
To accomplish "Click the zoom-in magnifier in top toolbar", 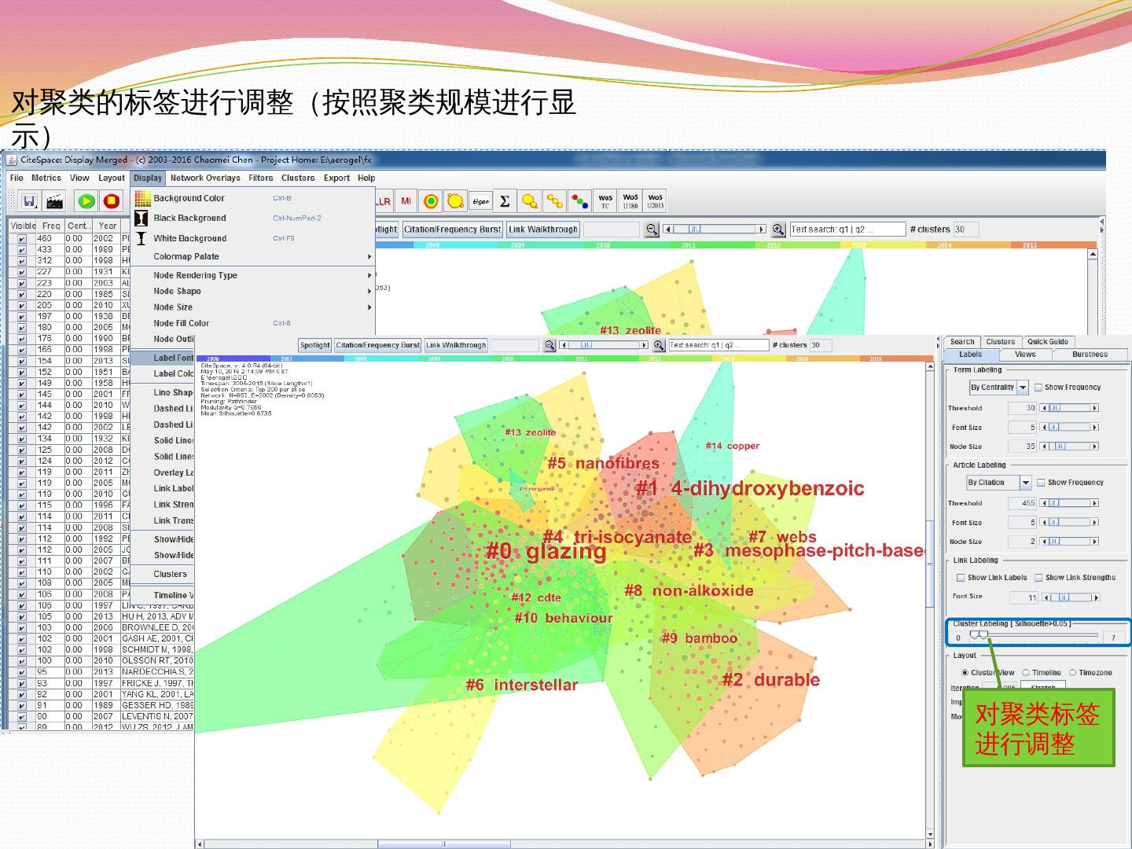I will pos(778,230).
